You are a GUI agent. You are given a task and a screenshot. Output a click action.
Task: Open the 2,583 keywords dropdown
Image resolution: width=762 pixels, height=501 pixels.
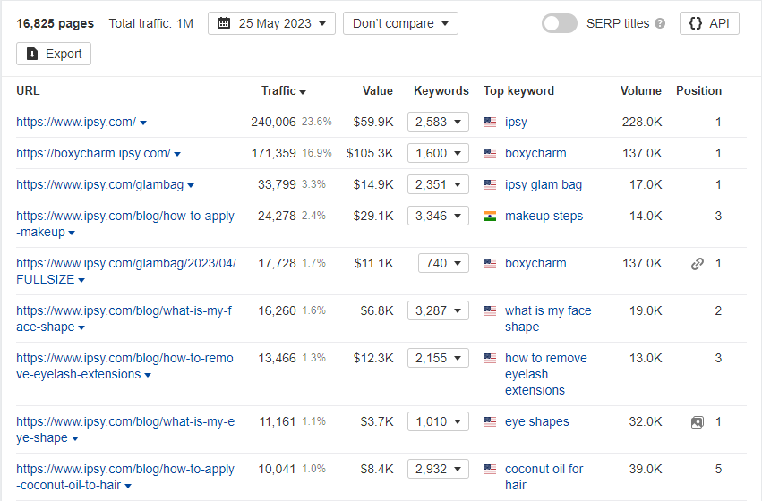pyautogui.click(x=438, y=122)
